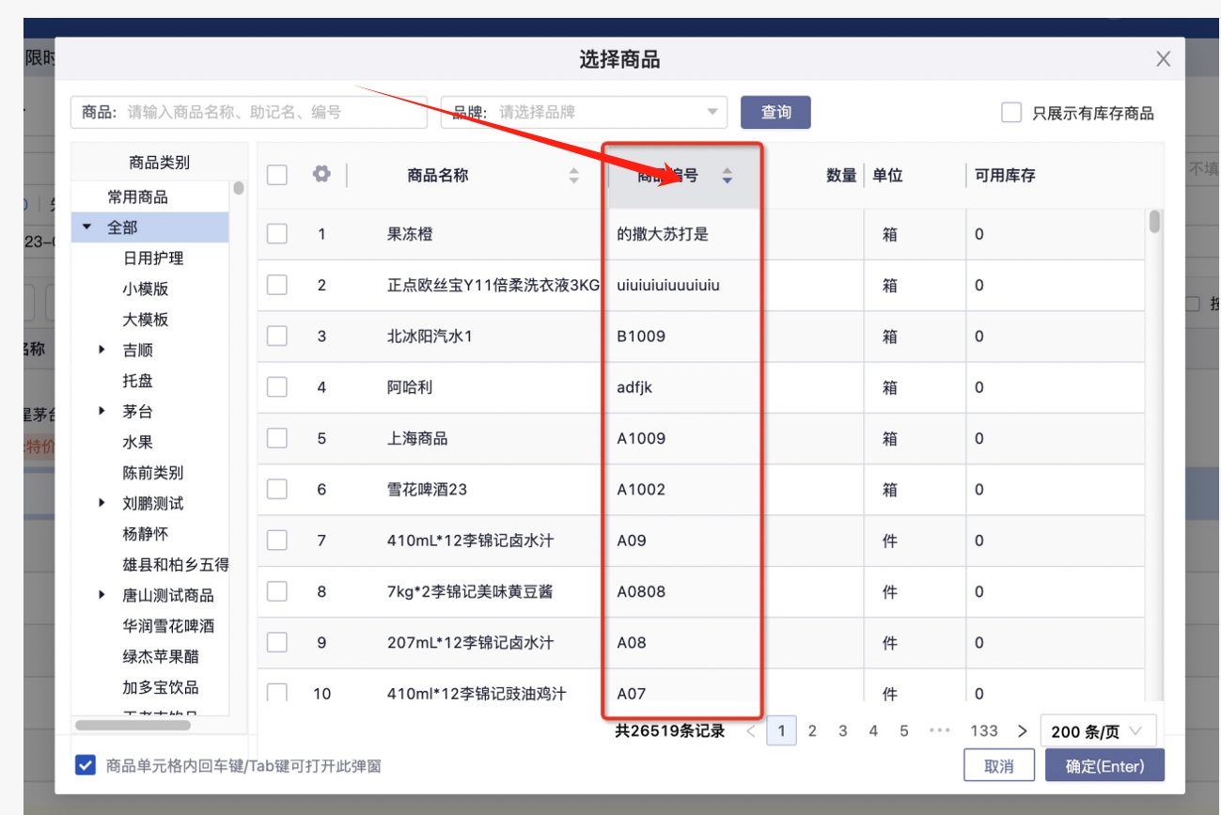Go to page 3
1221x815 pixels.
(x=843, y=730)
